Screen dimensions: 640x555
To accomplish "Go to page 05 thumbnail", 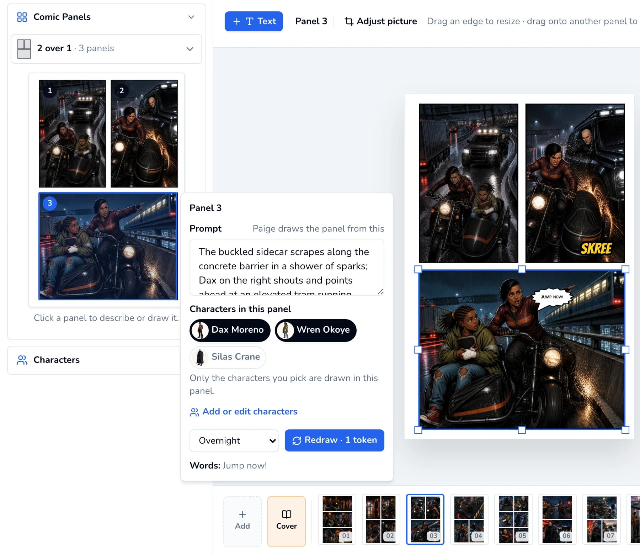I will pyautogui.click(x=513, y=519).
